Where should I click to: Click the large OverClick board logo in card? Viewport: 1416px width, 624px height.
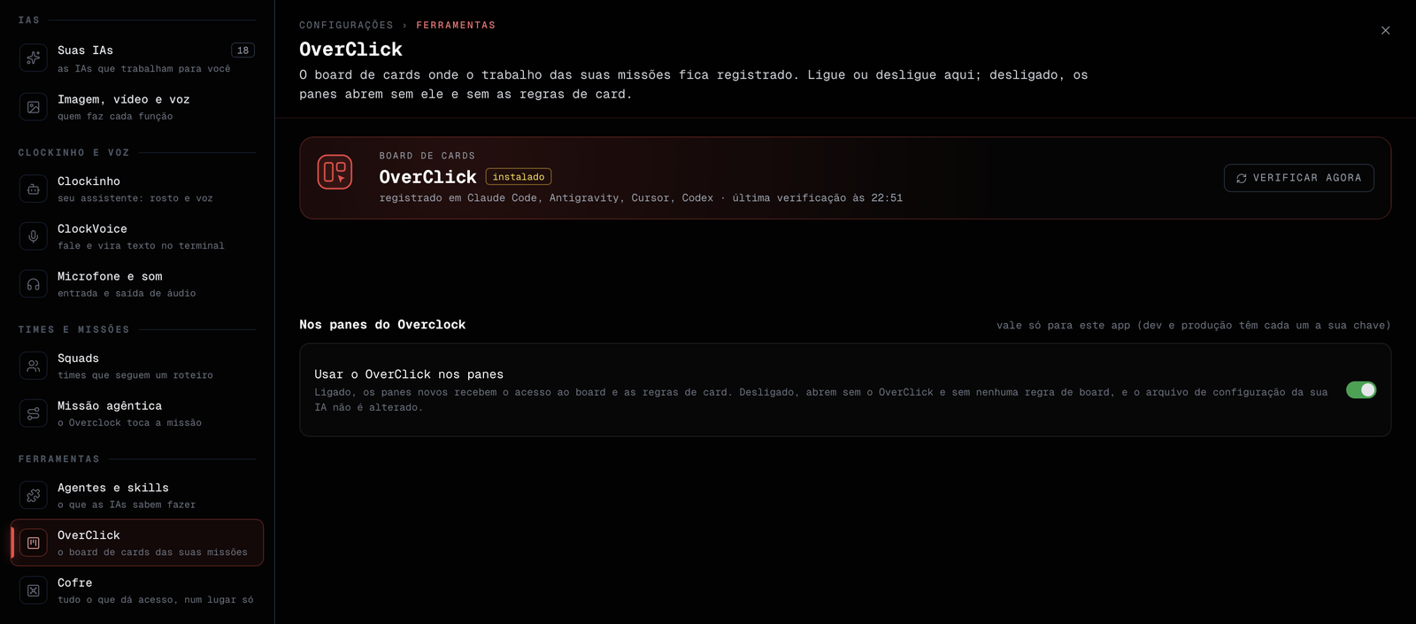pyautogui.click(x=335, y=172)
